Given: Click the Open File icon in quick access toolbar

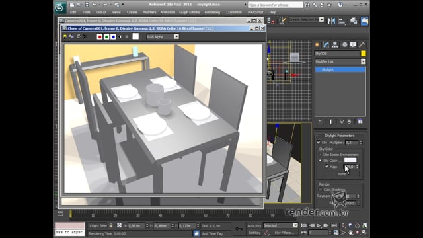Looking at the screenshot, I should coord(79,5).
